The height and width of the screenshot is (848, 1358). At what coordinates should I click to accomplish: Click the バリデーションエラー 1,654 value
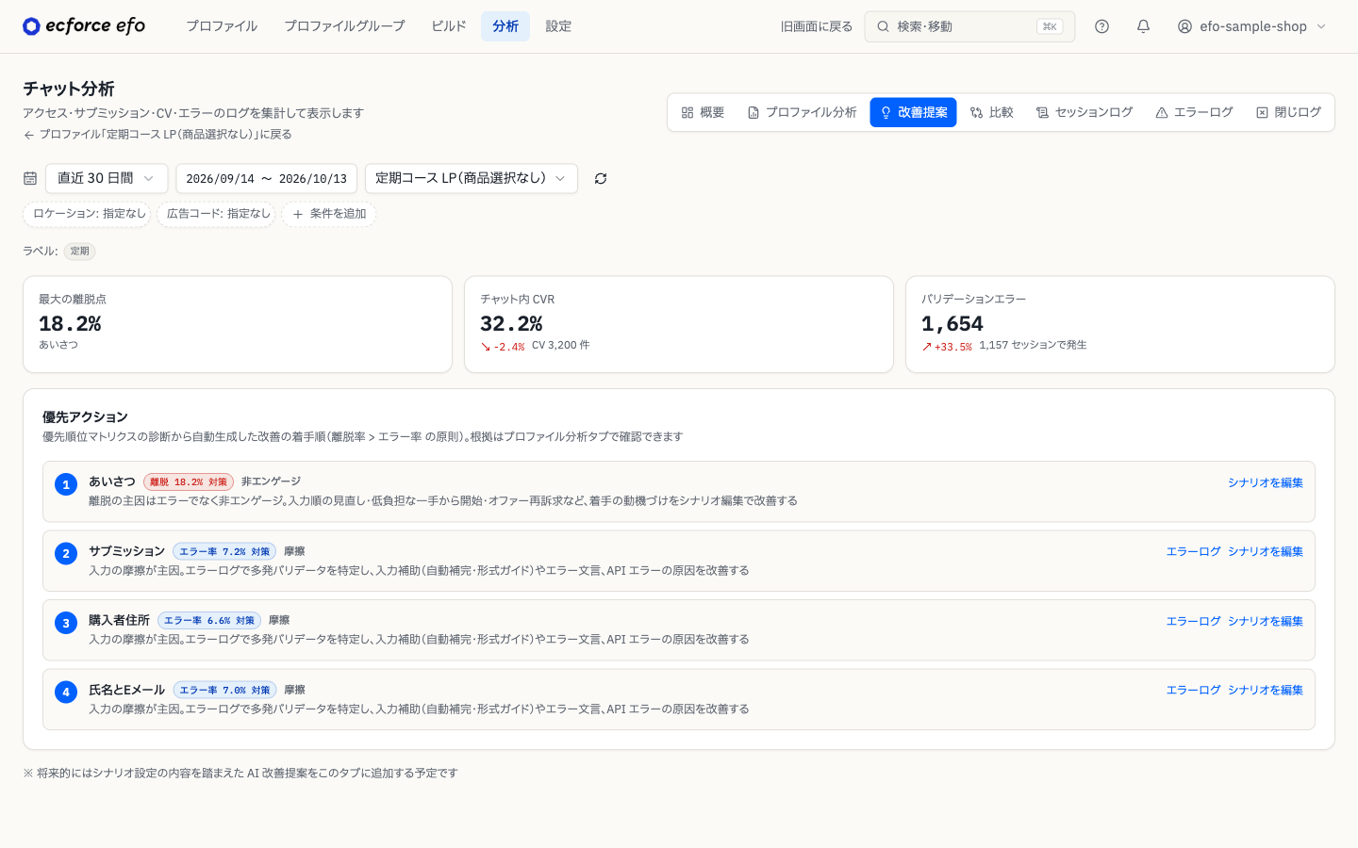pyautogui.click(x=952, y=323)
